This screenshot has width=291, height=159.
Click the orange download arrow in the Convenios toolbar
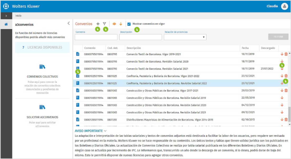[x=121, y=24]
